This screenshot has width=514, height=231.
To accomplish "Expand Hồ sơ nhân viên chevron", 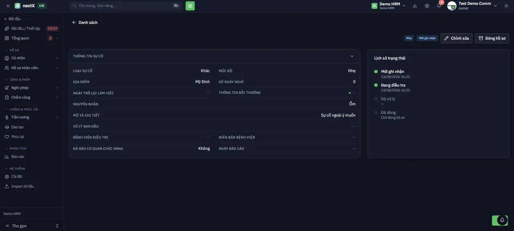I will tap(57, 68).
